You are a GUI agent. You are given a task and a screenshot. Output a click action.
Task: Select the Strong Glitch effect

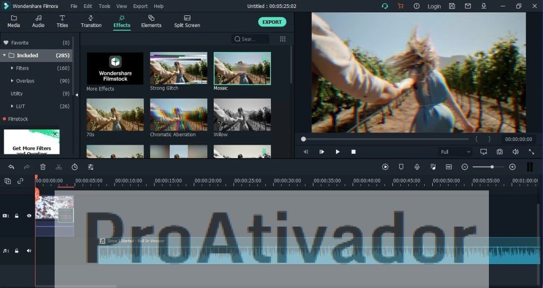(x=178, y=68)
